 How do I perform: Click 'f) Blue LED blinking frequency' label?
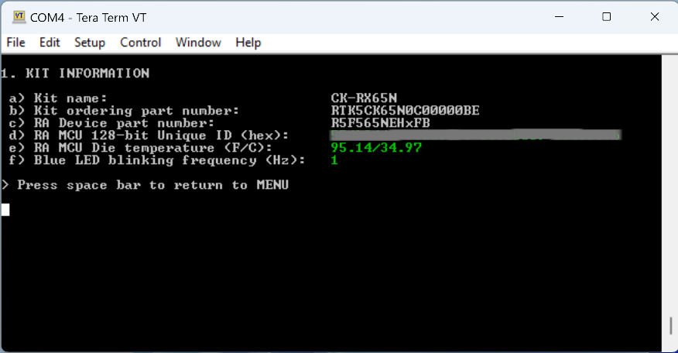157,160
